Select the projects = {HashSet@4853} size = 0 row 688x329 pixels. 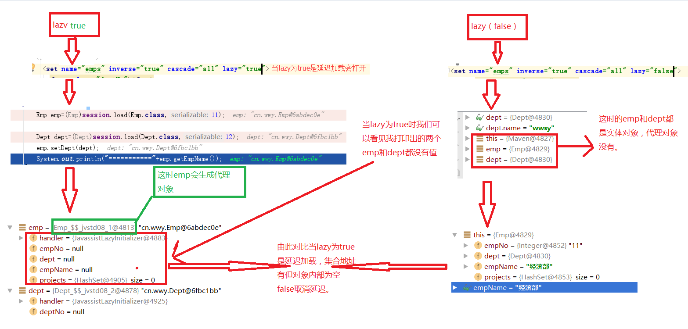click(x=537, y=277)
